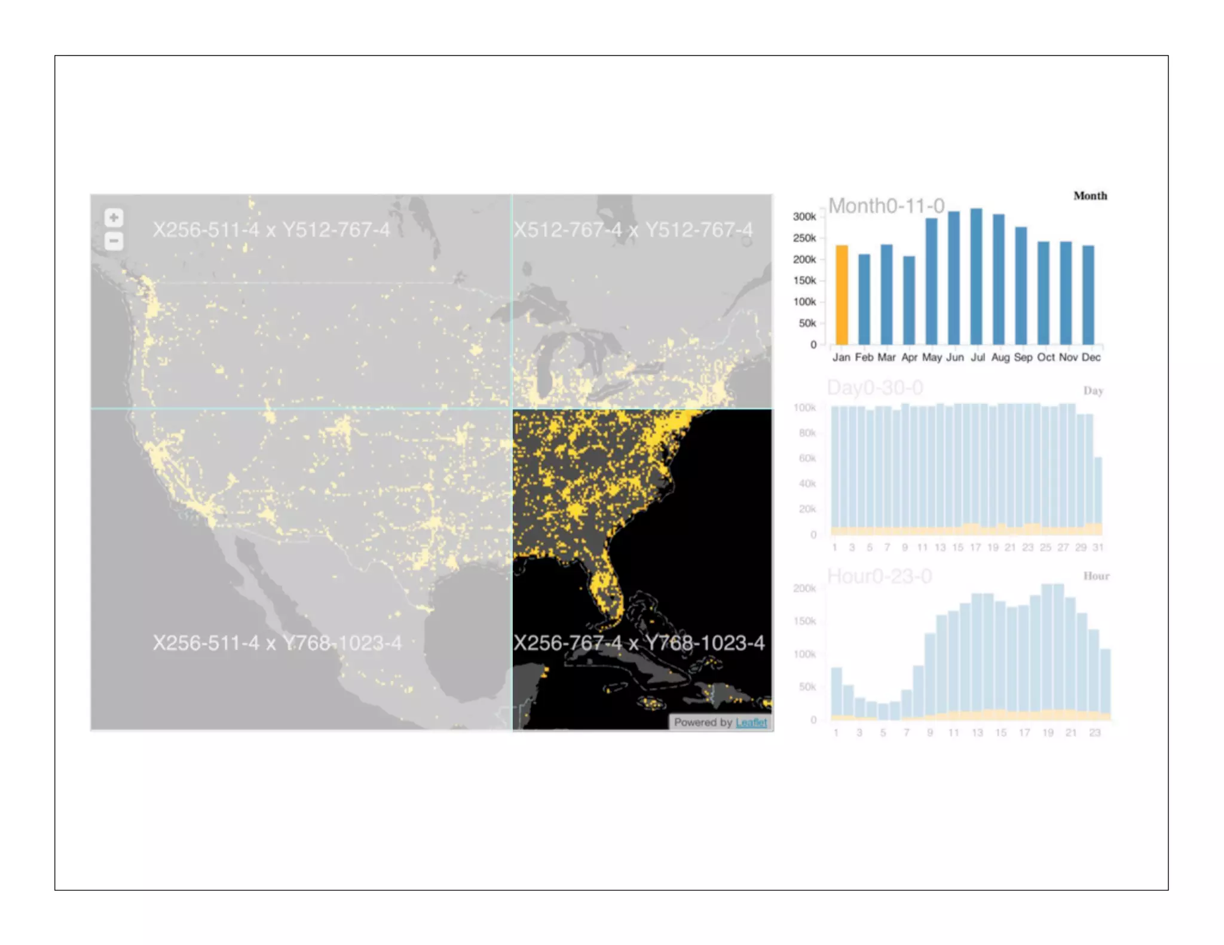Click the May bar in Month chart

(x=932, y=281)
